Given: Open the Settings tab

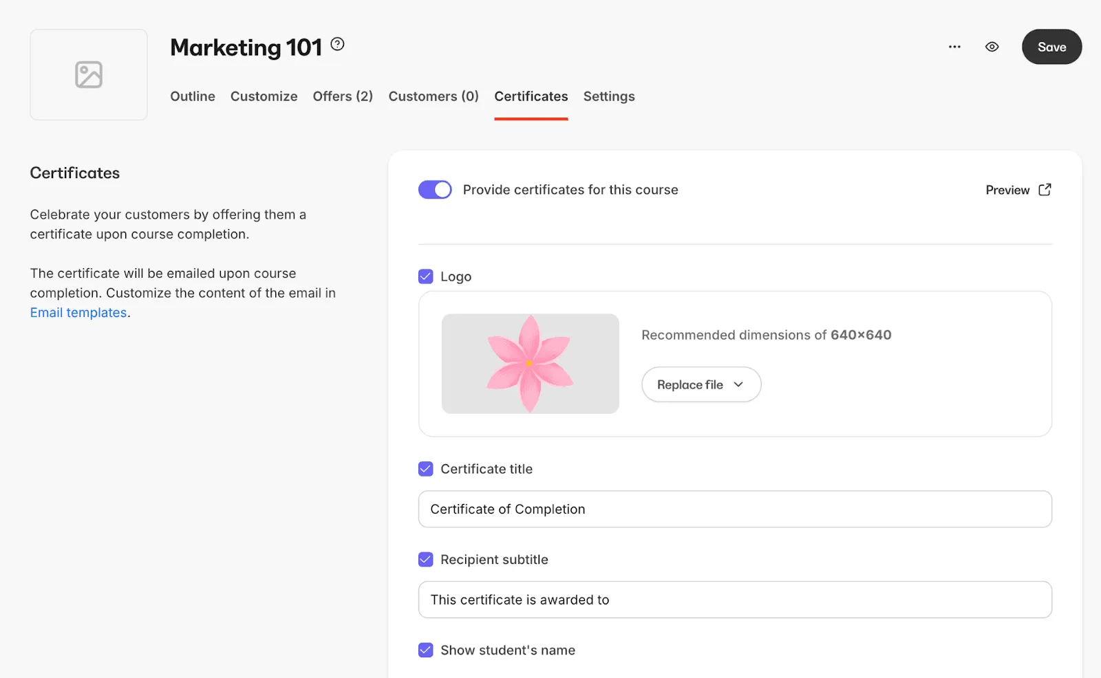Looking at the screenshot, I should 609,96.
